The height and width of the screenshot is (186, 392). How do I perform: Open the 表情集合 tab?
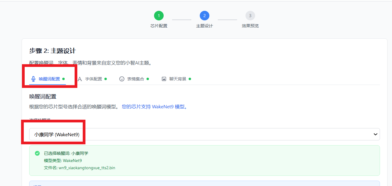(x=136, y=79)
